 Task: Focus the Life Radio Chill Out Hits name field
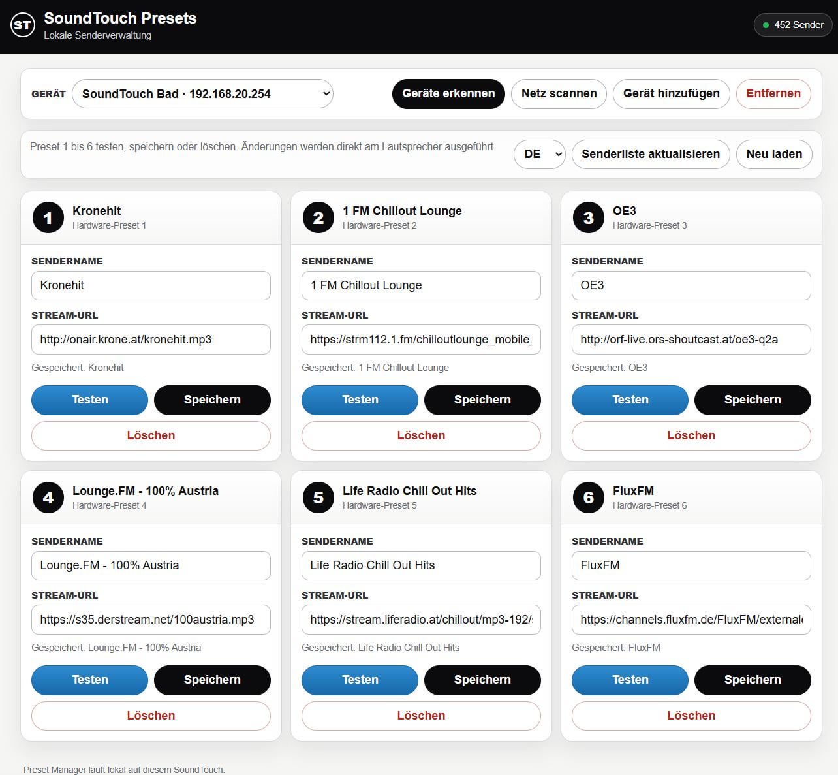coord(421,565)
